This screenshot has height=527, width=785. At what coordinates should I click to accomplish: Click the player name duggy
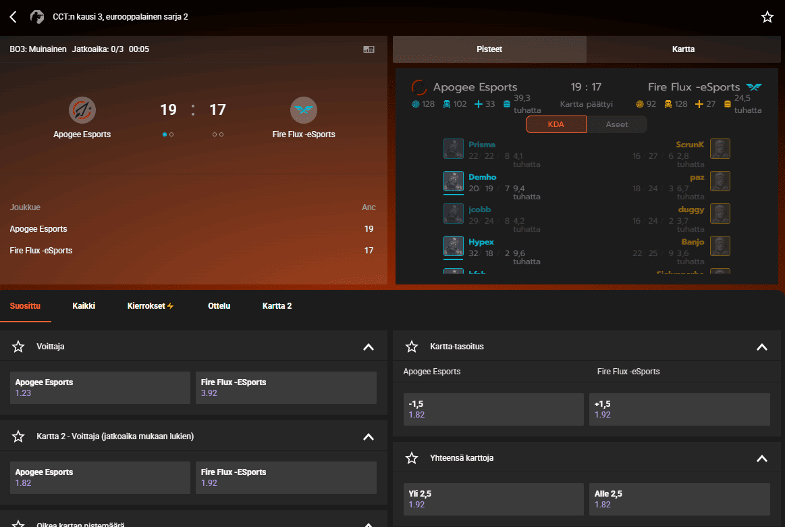tap(691, 209)
